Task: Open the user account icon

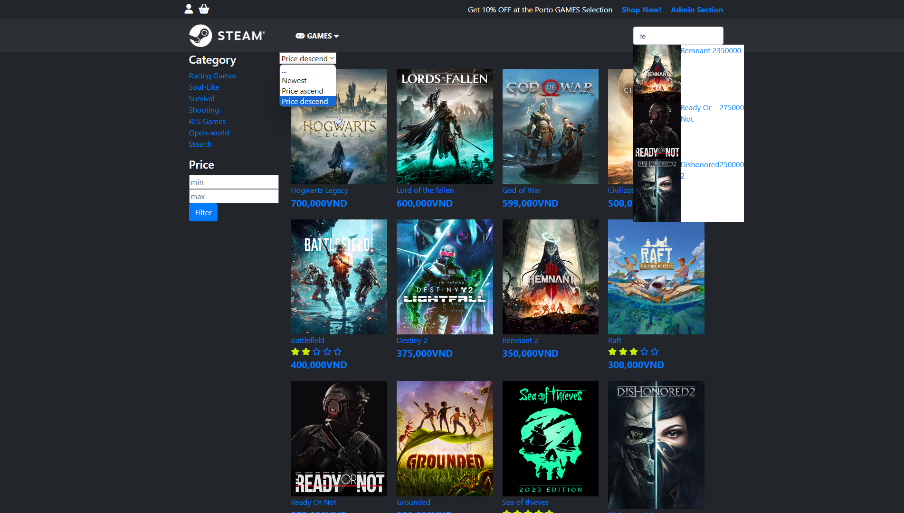Action: click(189, 9)
